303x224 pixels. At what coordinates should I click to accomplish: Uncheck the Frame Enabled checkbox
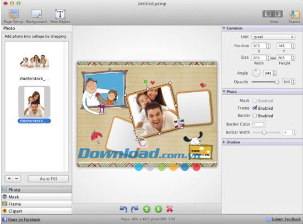click(x=255, y=108)
